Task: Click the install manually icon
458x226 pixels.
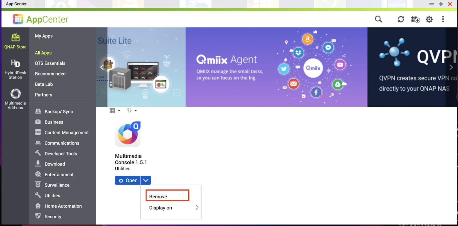Action: [x=415, y=19]
